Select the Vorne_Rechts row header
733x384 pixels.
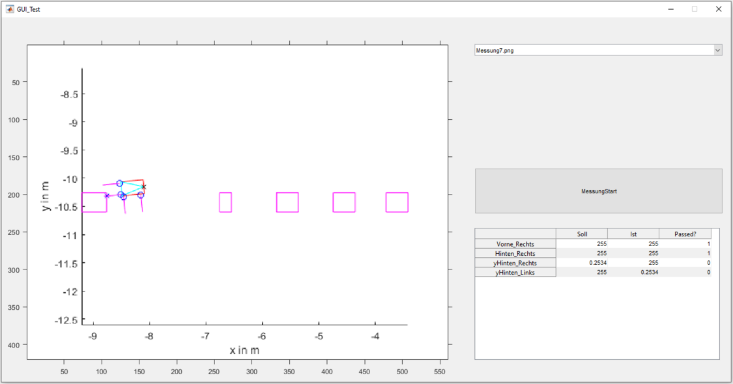515,244
